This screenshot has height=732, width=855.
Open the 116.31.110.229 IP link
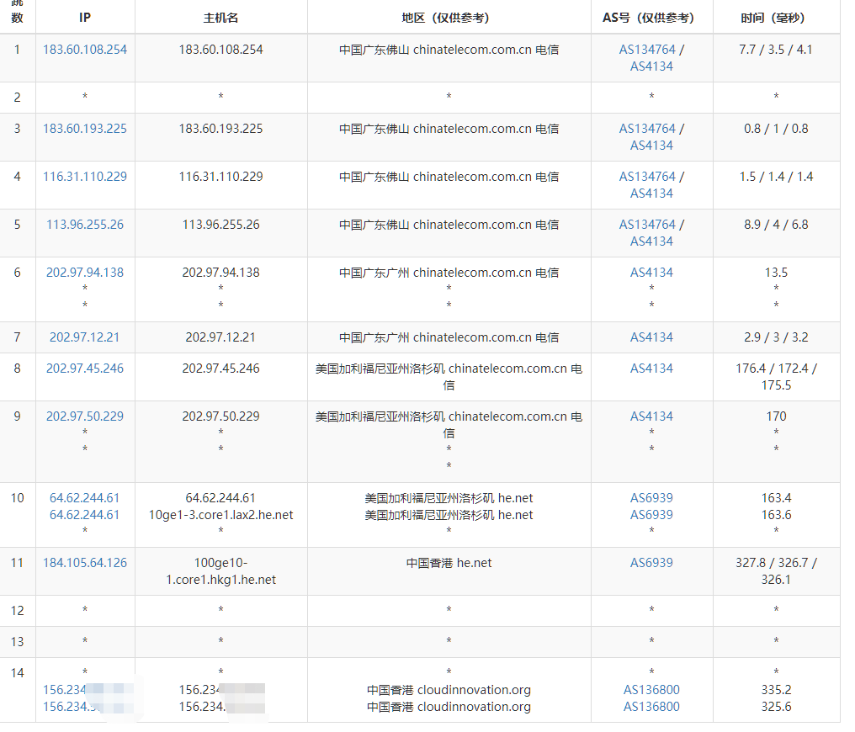85,177
